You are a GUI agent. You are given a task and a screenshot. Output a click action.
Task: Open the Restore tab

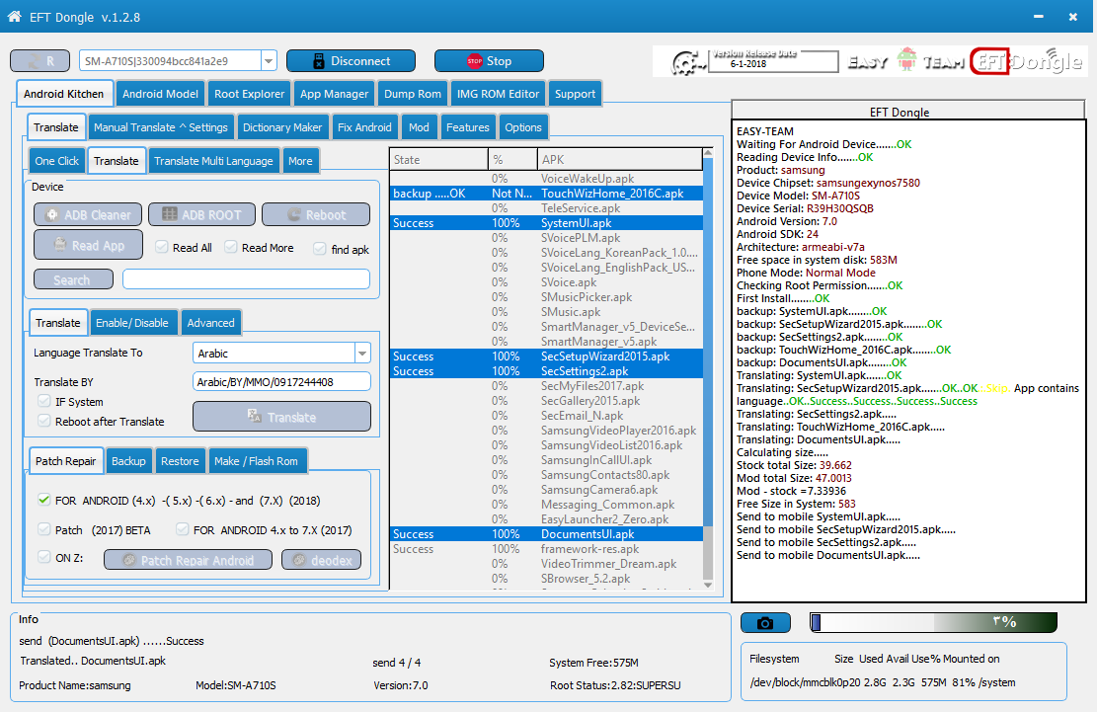(180, 461)
